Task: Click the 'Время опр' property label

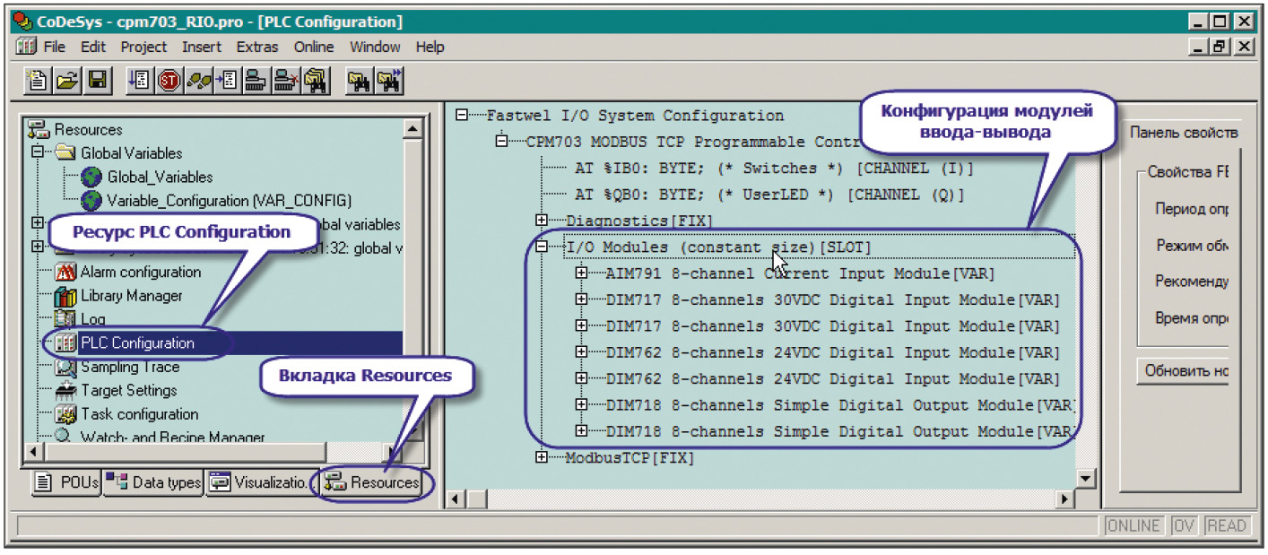Action: pos(1191,317)
